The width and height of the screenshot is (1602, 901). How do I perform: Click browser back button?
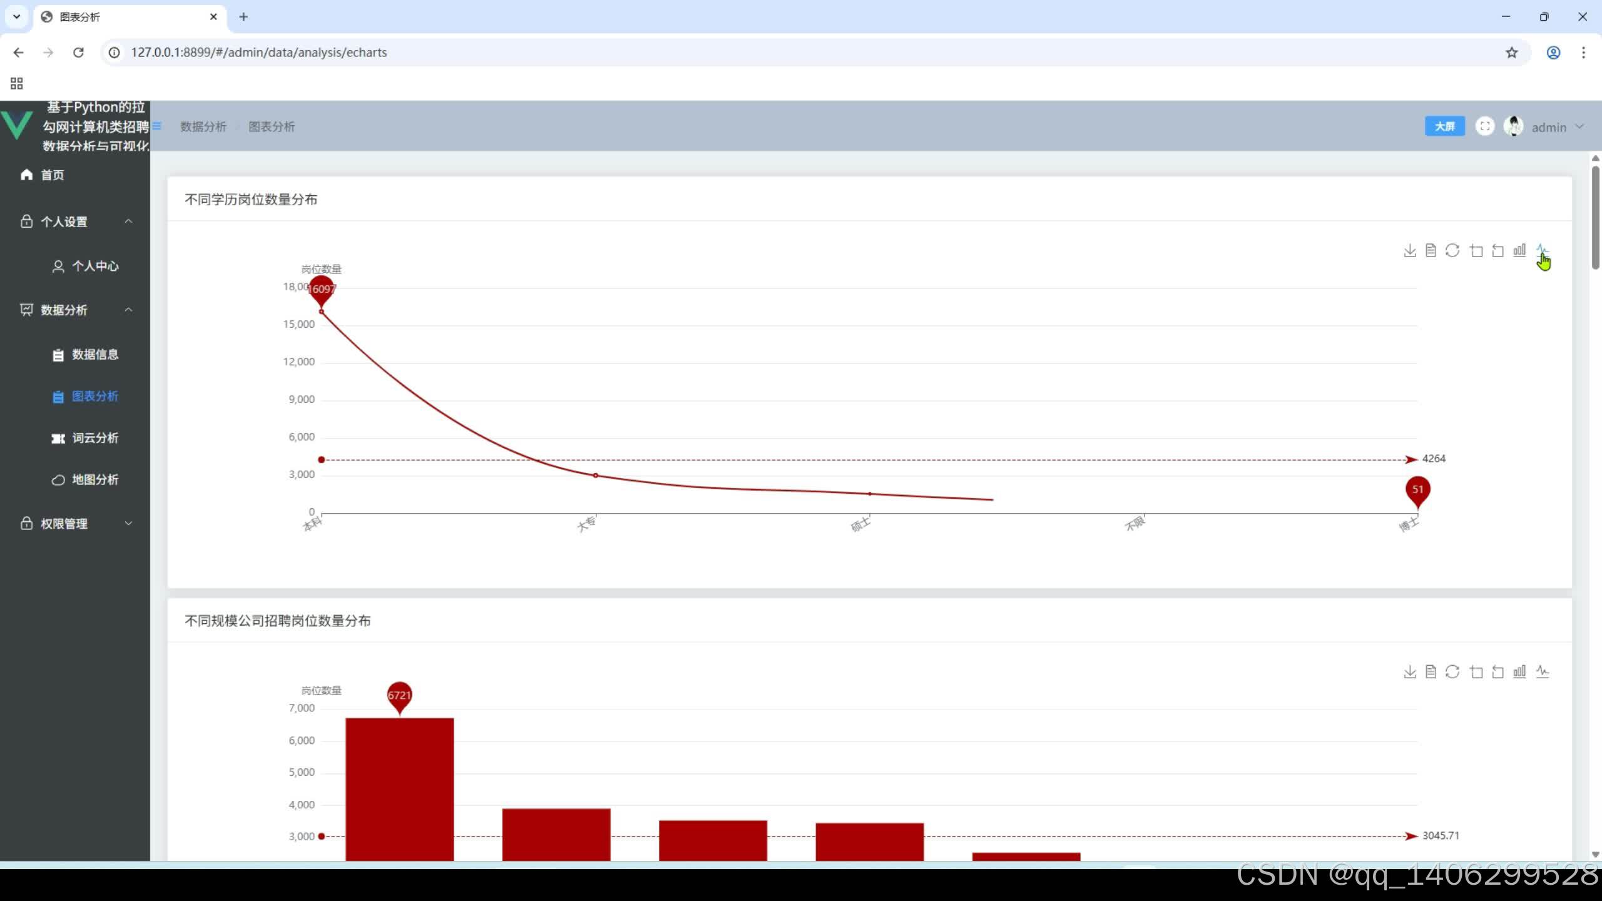18,53
